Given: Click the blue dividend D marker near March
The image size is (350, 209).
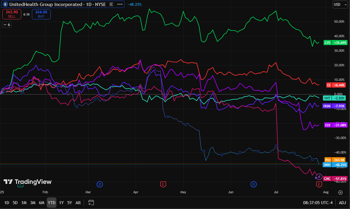Looking at the screenshot, I should [100, 184].
